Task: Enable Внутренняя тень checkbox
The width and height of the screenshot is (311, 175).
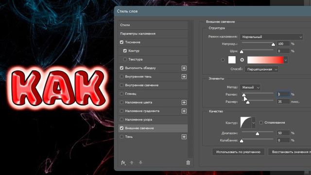Action: [x=121, y=76]
